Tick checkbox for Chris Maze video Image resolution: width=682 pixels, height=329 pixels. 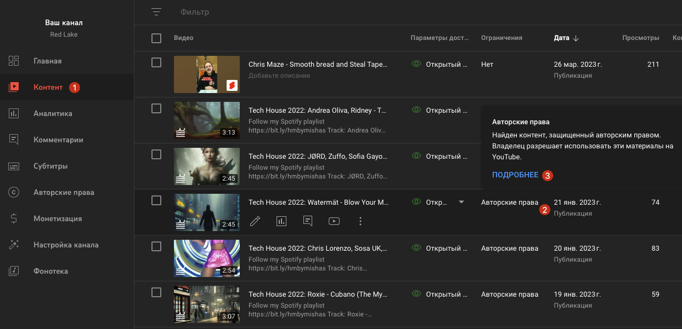pos(156,62)
